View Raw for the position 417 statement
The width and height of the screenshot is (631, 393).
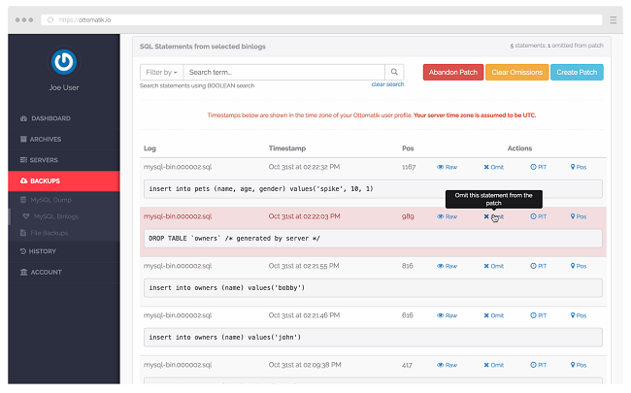coord(448,365)
